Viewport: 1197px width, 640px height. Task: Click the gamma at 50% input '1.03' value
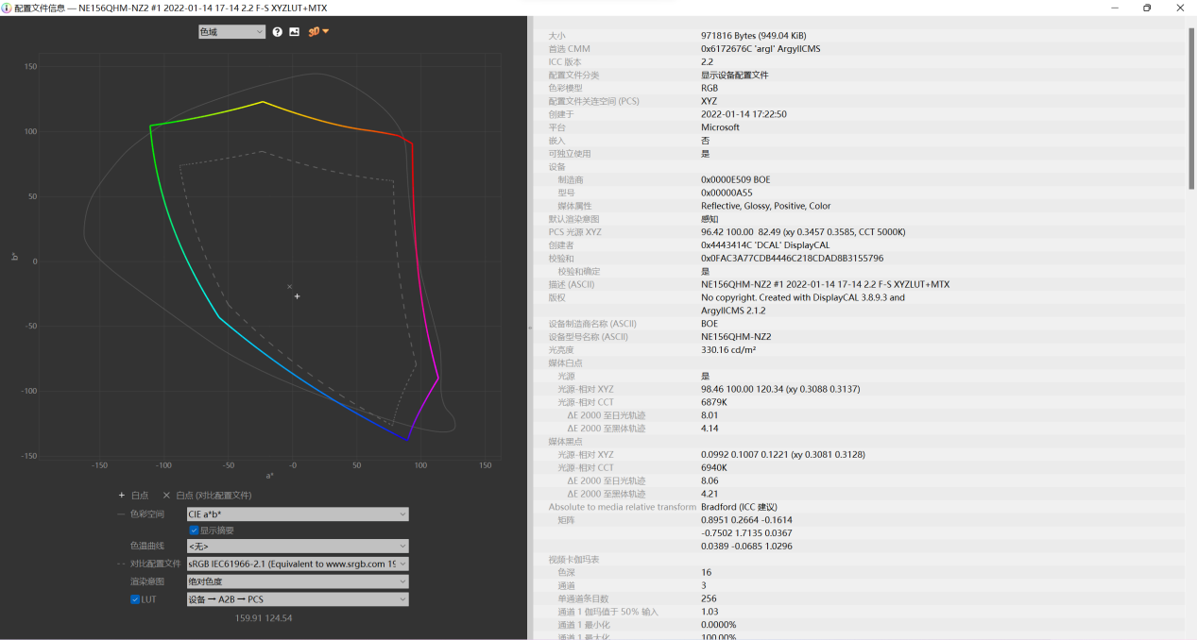[709, 612]
